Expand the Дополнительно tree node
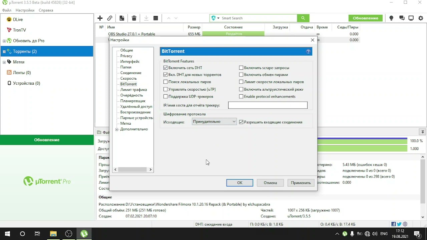Image resolution: width=427 pixels, height=240 pixels. pyautogui.click(x=117, y=129)
